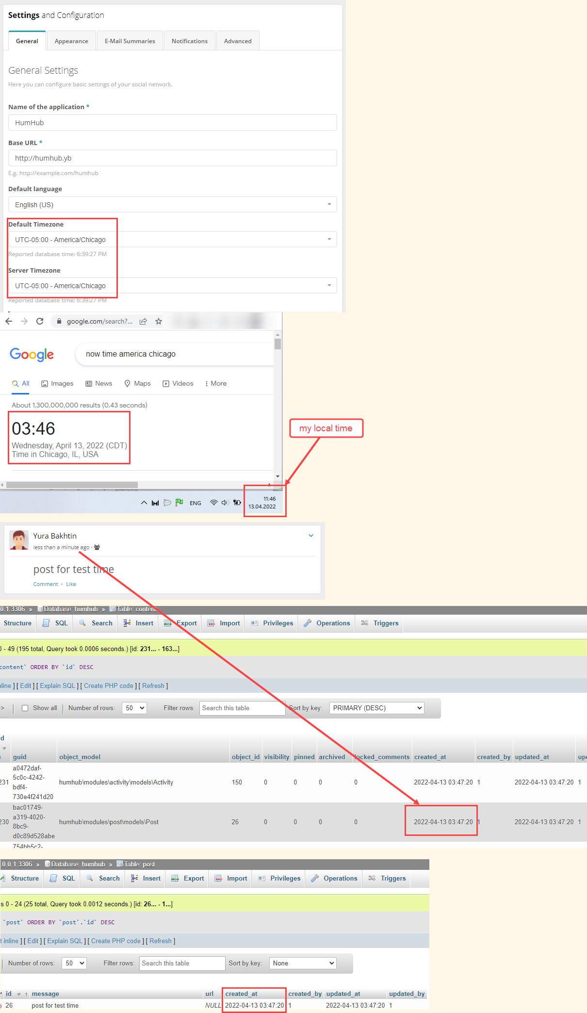Image resolution: width=587 pixels, height=1013 pixels.
Task: Open the SQL tab in post table
Action: tap(63, 879)
